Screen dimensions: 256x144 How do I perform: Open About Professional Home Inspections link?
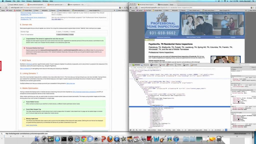33,18
